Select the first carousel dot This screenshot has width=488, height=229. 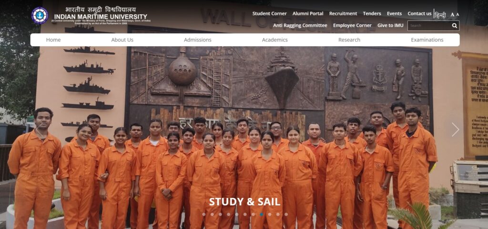204,214
